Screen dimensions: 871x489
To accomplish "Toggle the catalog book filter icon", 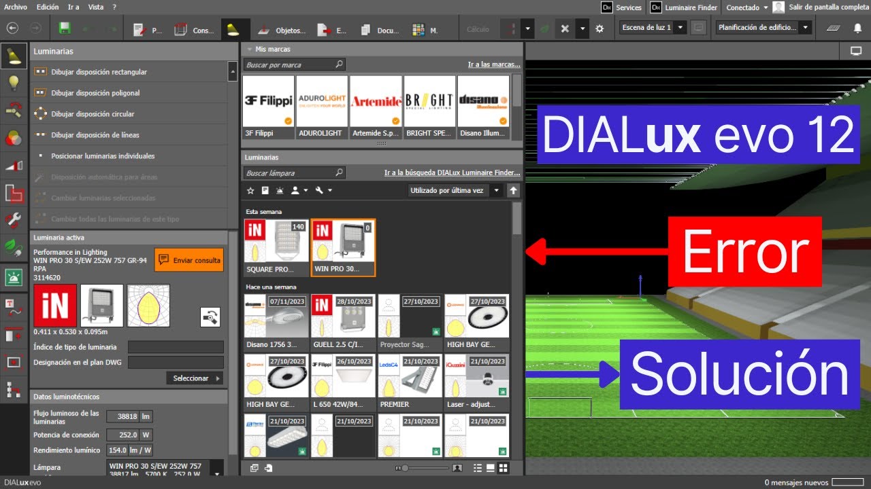I will 265,191.
